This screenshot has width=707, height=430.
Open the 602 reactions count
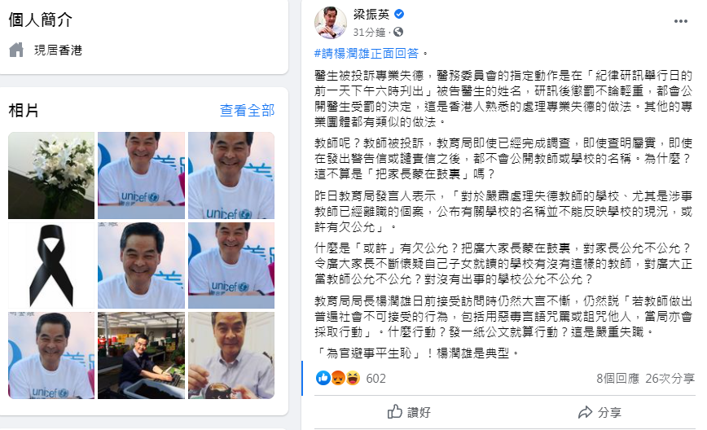click(376, 378)
